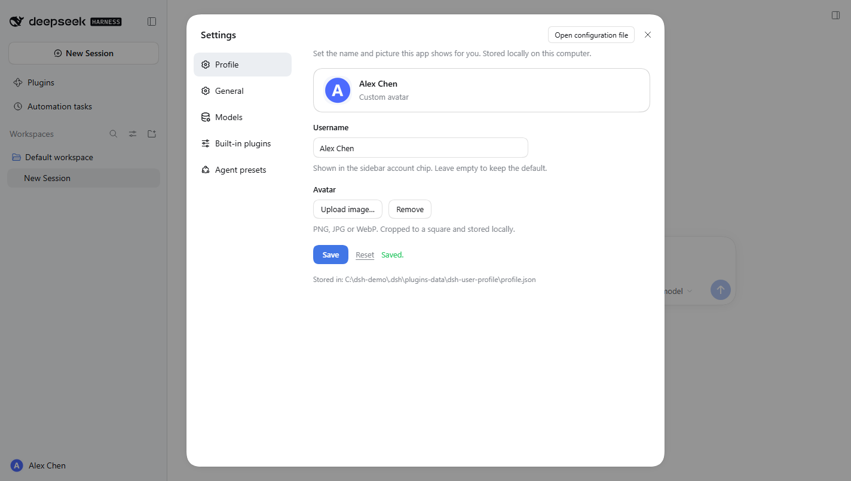Close the Settings dialog
This screenshot has height=481, width=851.
648,35
